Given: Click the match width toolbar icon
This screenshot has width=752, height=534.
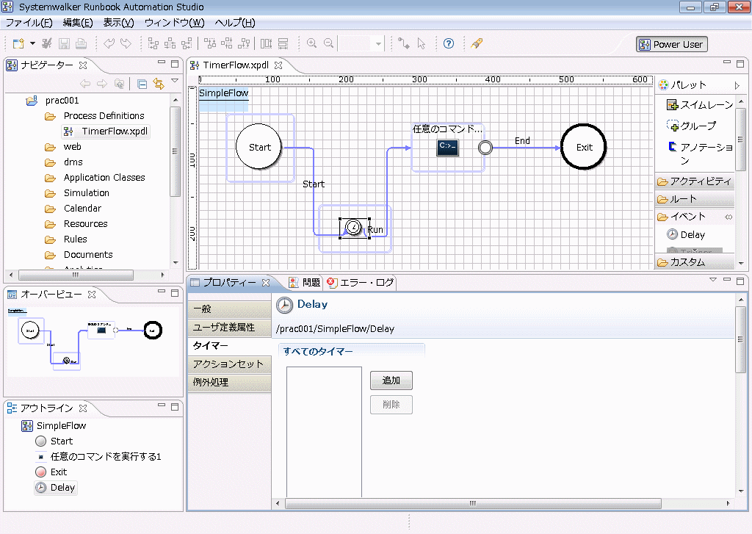Looking at the screenshot, I should 266,43.
